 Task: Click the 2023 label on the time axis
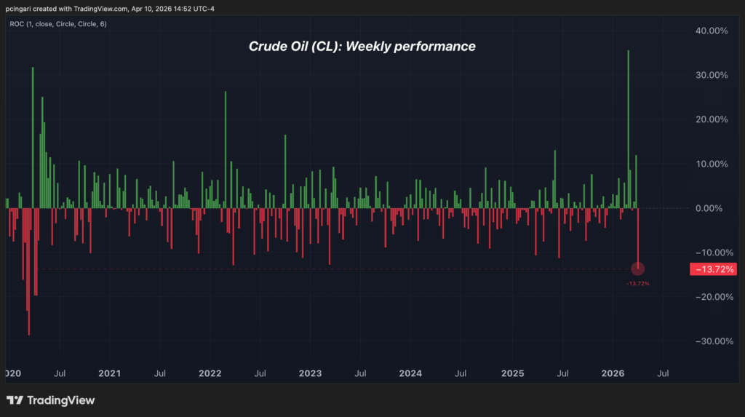click(x=310, y=374)
